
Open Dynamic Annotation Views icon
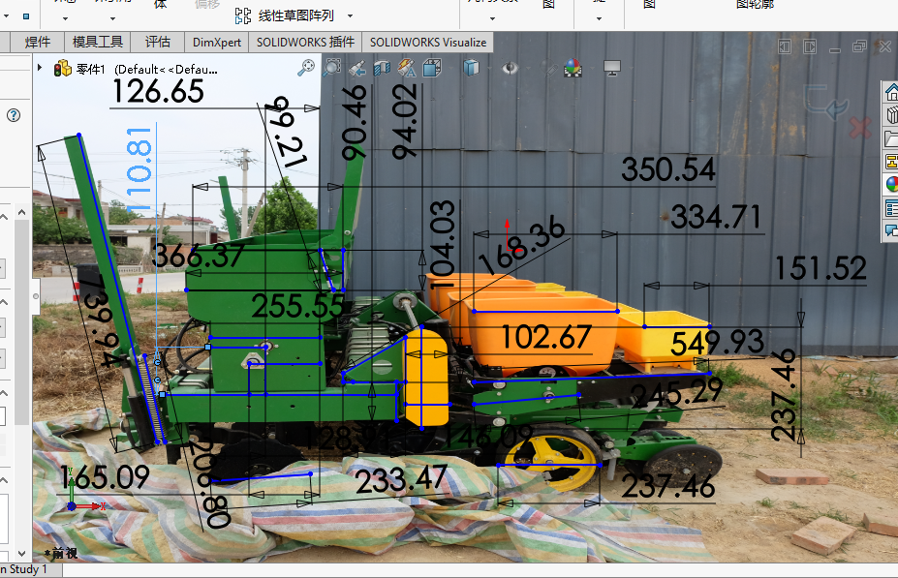407,68
